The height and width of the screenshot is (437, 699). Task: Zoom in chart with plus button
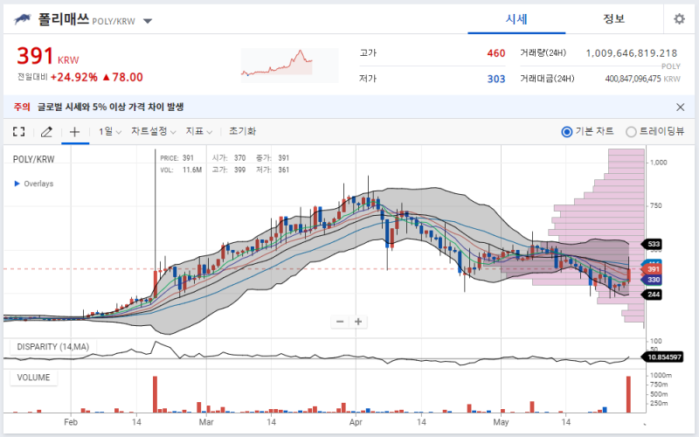tap(358, 322)
